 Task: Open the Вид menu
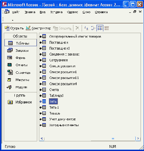pos(43,12)
